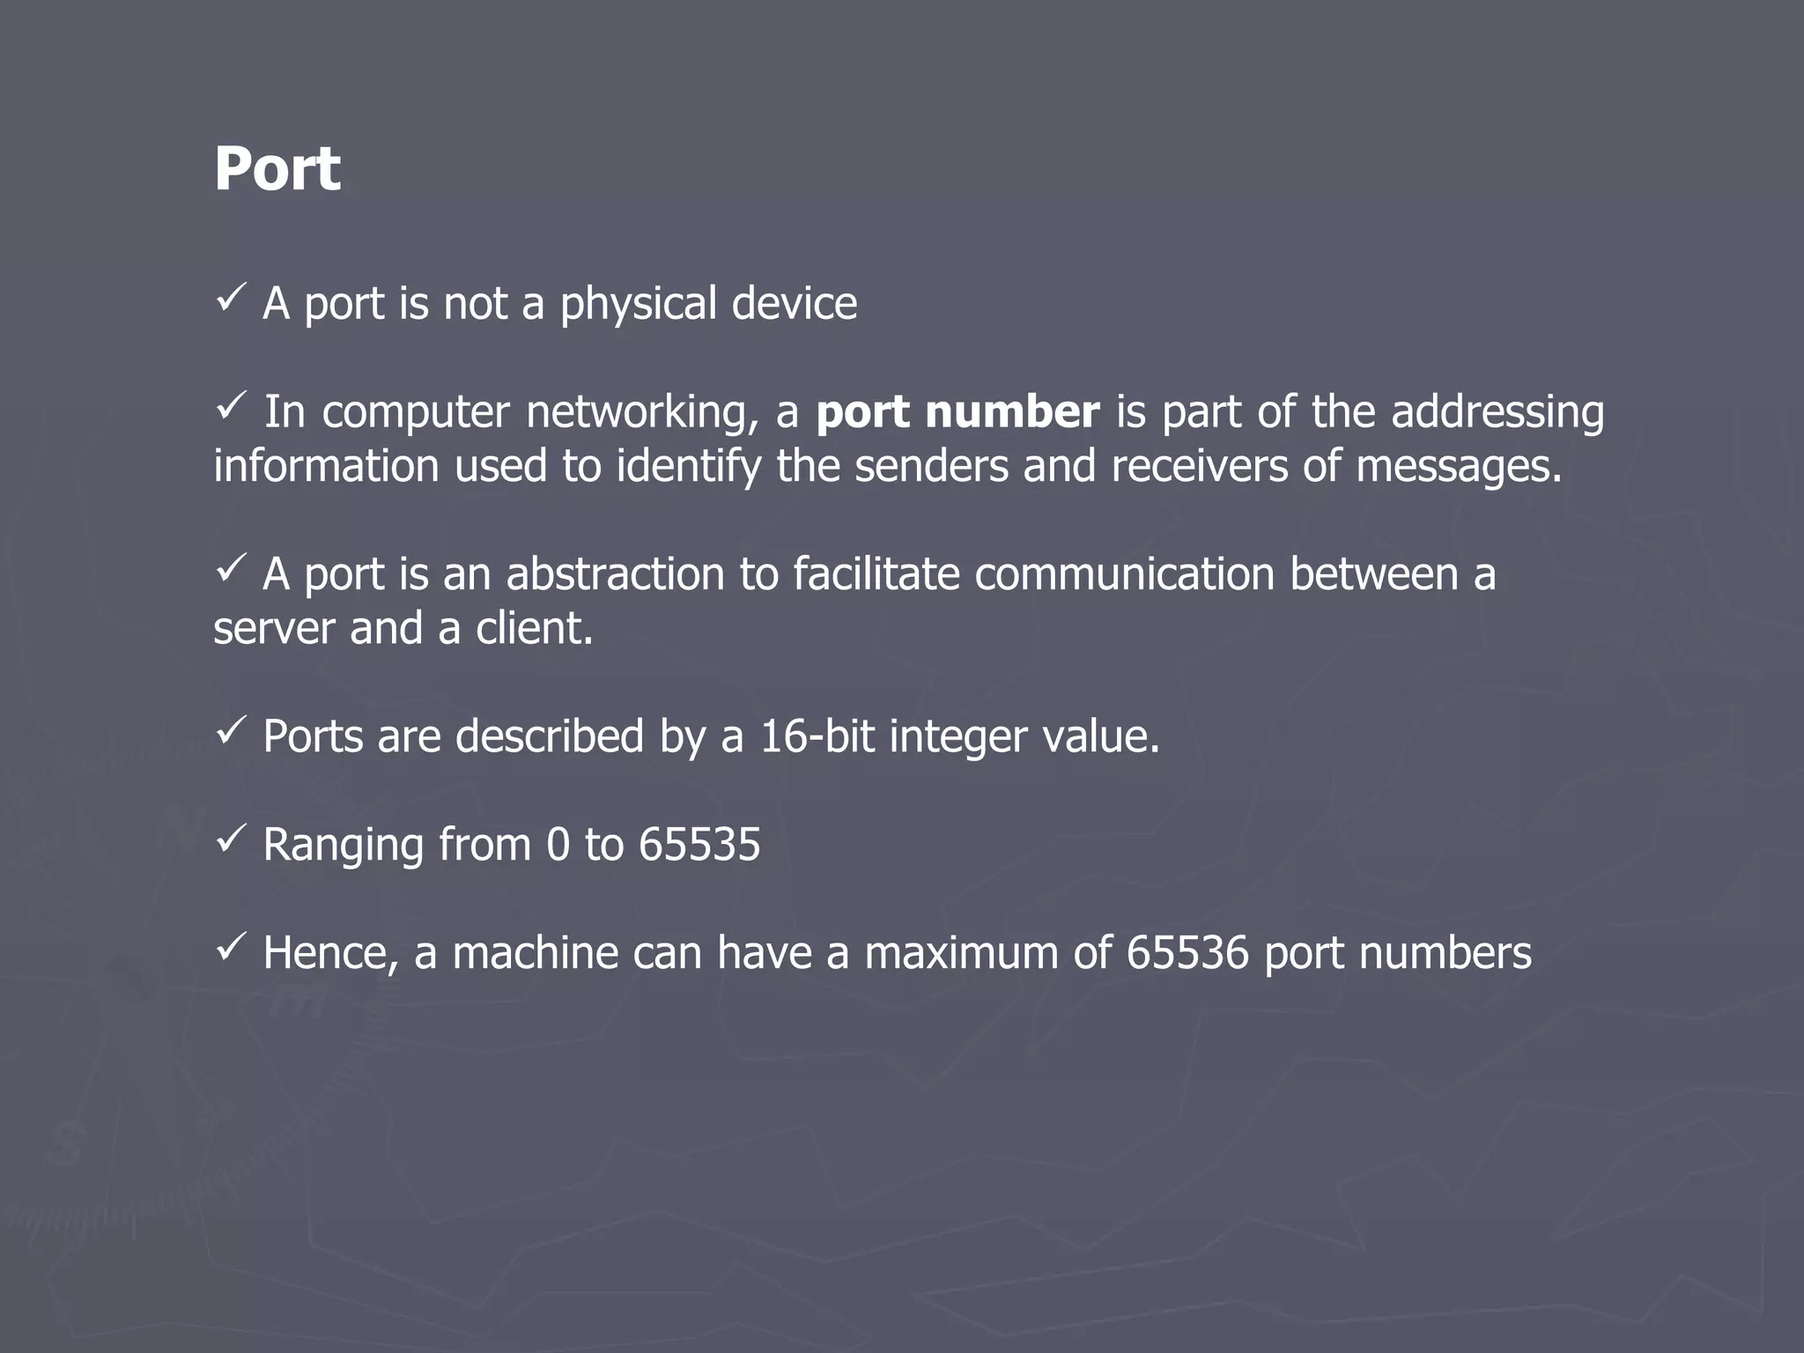Click the word 'addressing' in the second bullet
Screen dimensions: 1804x1353
(x=1497, y=412)
